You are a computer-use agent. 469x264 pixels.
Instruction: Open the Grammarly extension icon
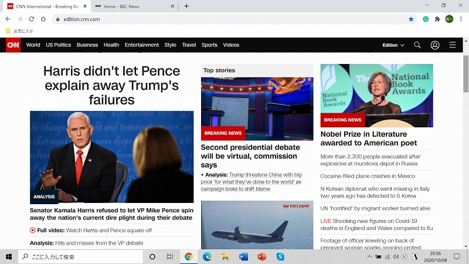click(426, 19)
